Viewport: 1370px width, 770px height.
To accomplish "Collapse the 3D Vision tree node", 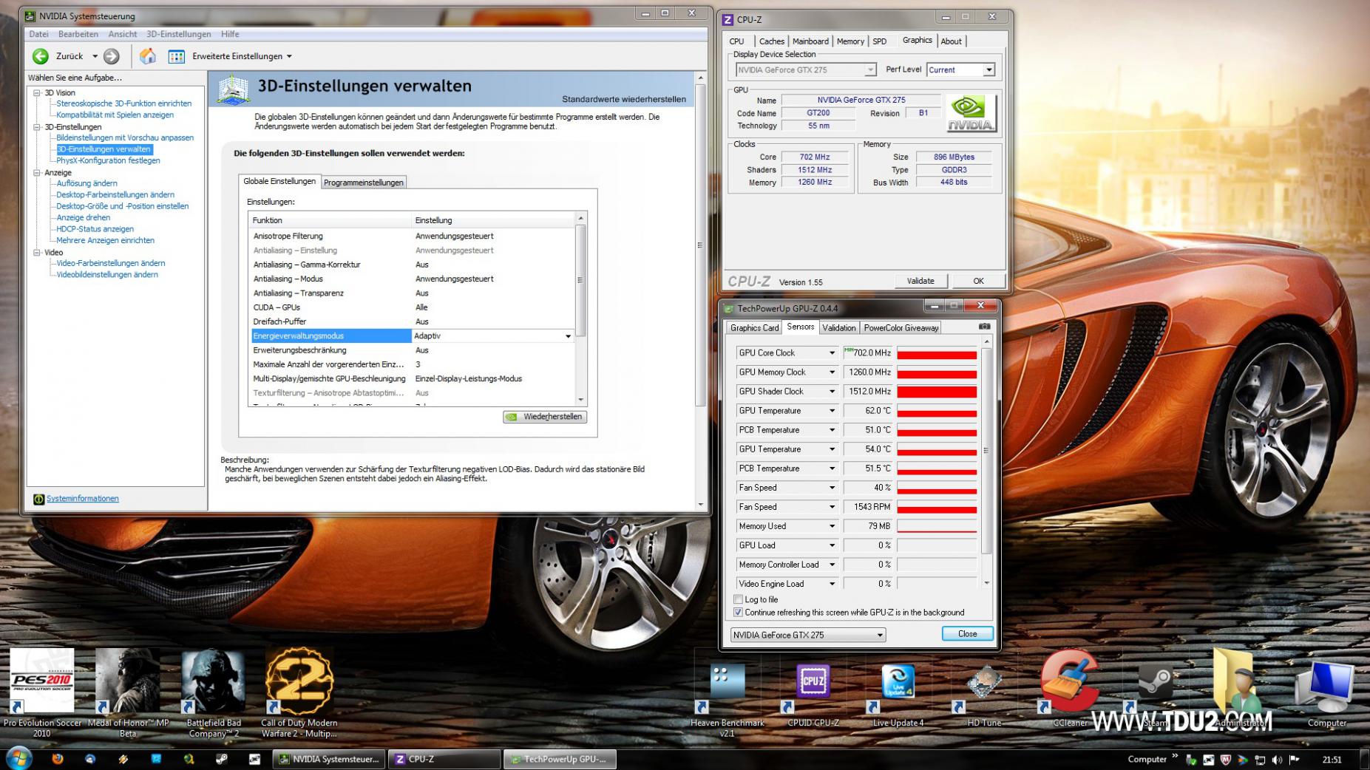I will (37, 93).
